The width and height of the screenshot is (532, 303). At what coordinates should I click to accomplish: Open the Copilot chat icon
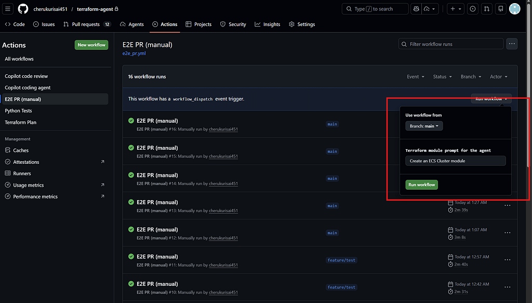tap(416, 9)
